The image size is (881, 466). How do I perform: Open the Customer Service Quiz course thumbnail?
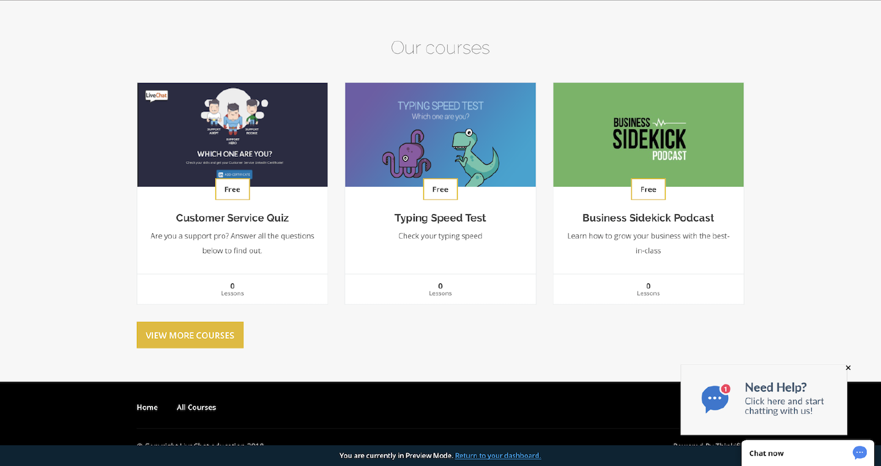point(232,135)
